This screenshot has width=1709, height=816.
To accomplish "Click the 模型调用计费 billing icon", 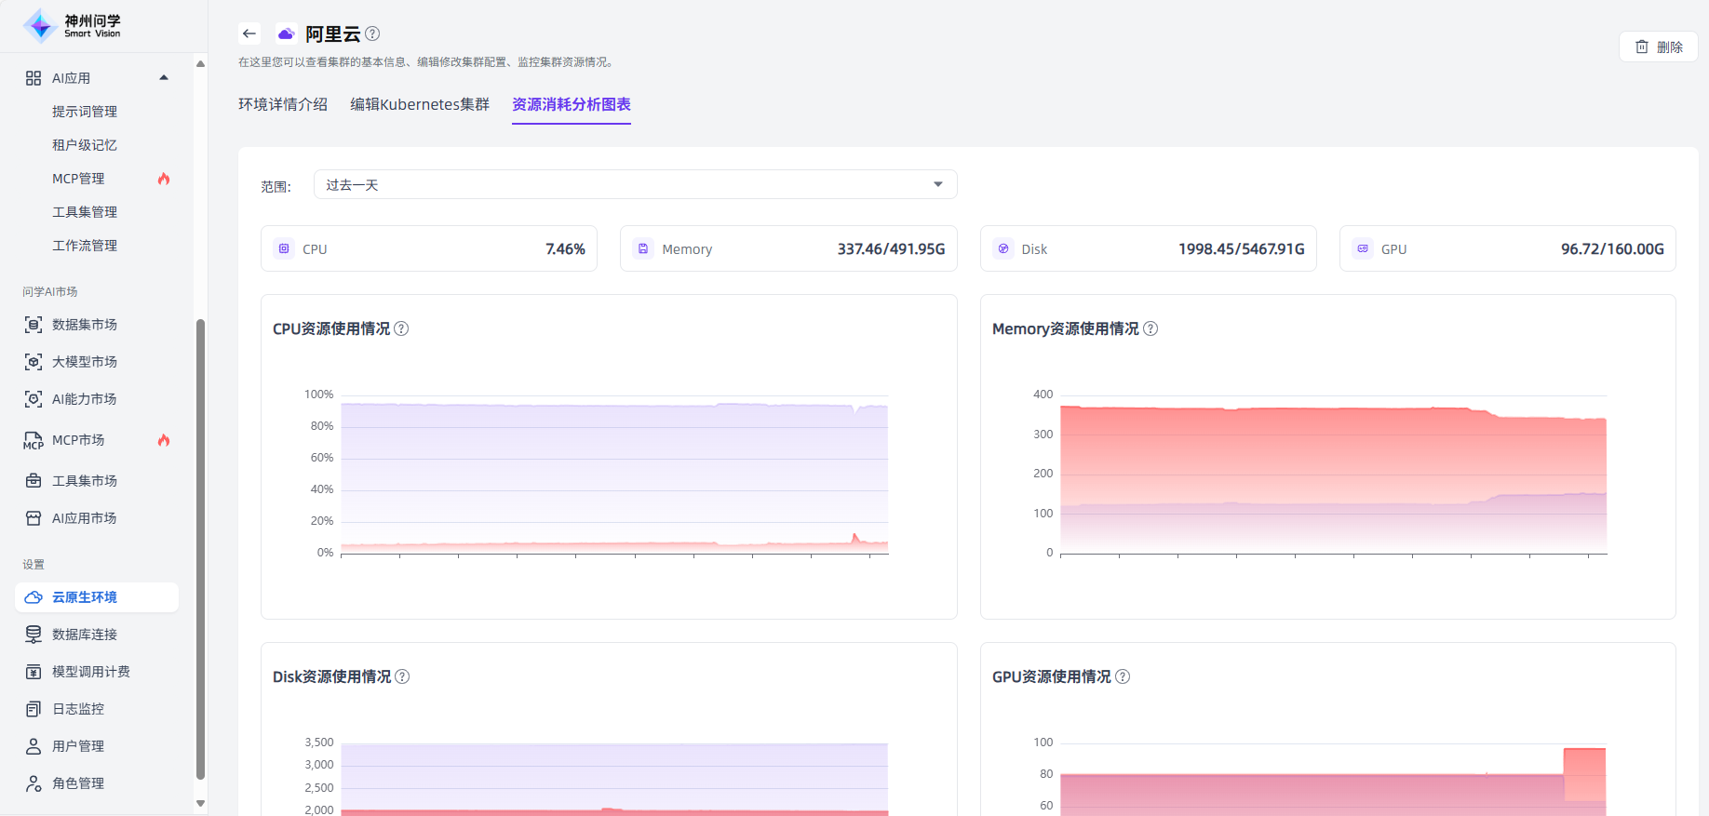I will point(34,672).
